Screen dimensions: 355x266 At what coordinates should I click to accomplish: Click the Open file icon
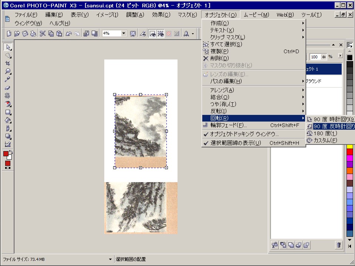17,34
